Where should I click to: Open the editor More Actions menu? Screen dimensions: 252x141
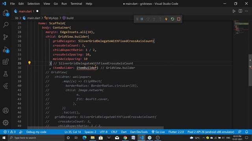tap(246, 11)
